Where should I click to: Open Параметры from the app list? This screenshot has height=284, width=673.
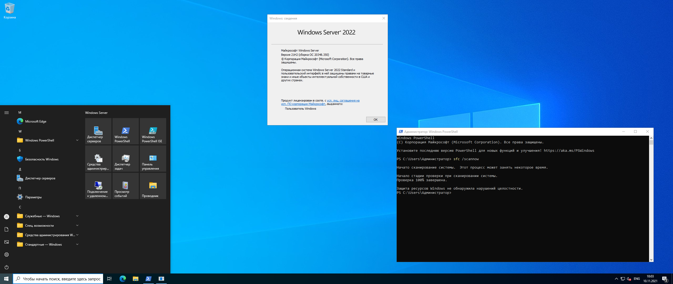pyautogui.click(x=47, y=197)
